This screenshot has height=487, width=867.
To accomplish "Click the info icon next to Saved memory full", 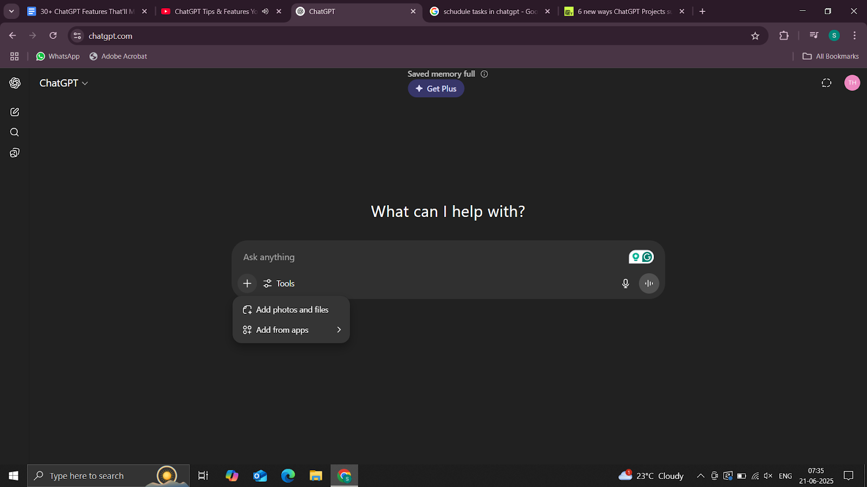I will coord(484,74).
